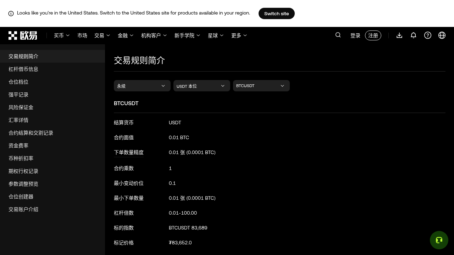Open 合约结算和交割记录 in the sidebar
This screenshot has width=454, height=255.
tap(52, 133)
